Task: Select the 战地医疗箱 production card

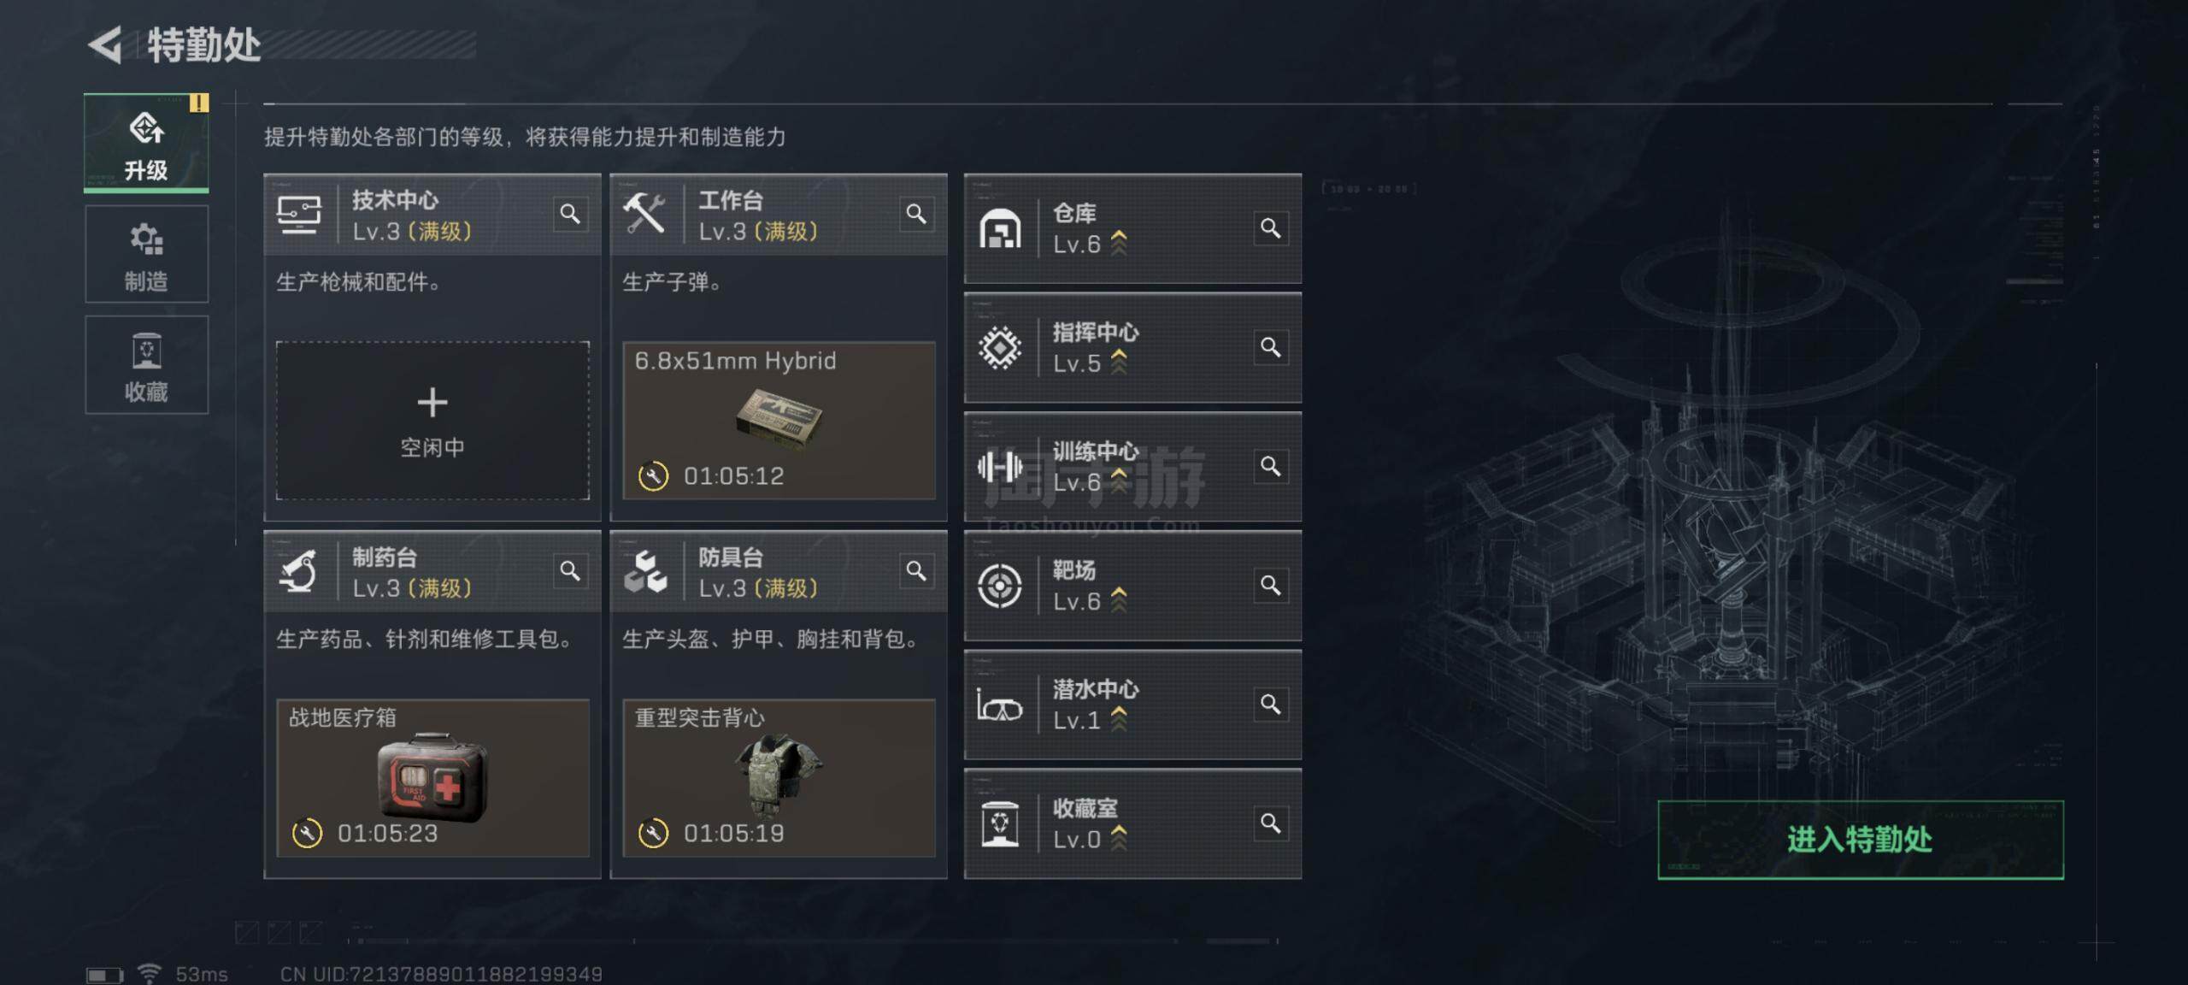Action: point(432,778)
